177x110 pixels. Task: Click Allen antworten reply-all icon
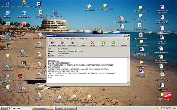point(62,43)
